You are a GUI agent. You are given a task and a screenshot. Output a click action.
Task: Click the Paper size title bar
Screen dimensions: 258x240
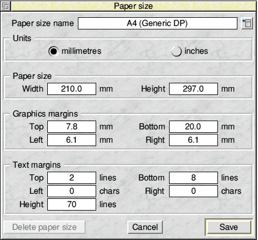coord(133,6)
